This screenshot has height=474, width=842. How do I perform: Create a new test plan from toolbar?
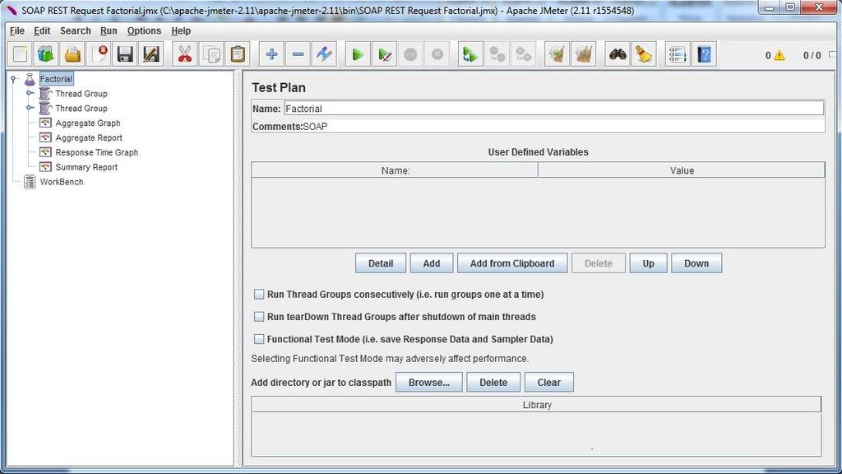tap(21, 54)
